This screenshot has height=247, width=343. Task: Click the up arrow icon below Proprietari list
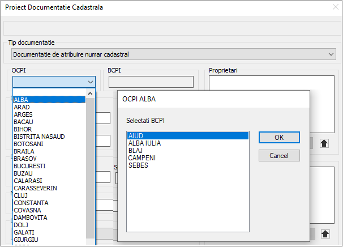coord(324,143)
